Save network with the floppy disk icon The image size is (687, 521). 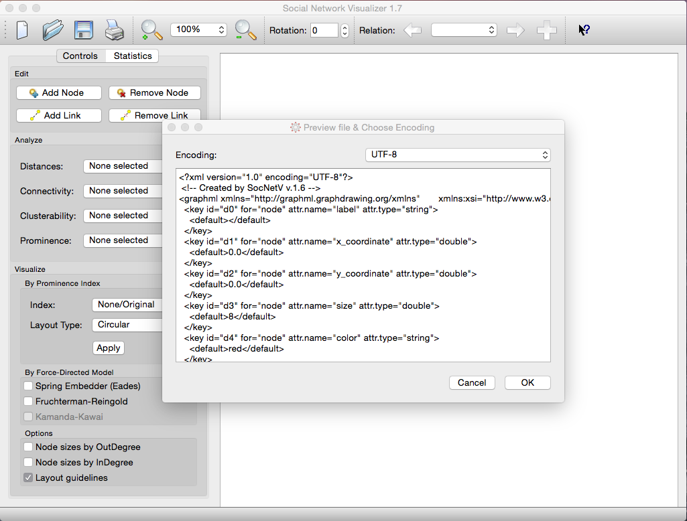[83, 30]
